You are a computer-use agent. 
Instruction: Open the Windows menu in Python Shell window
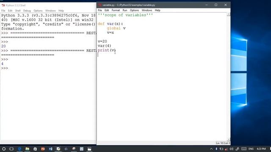(x=50, y=11)
